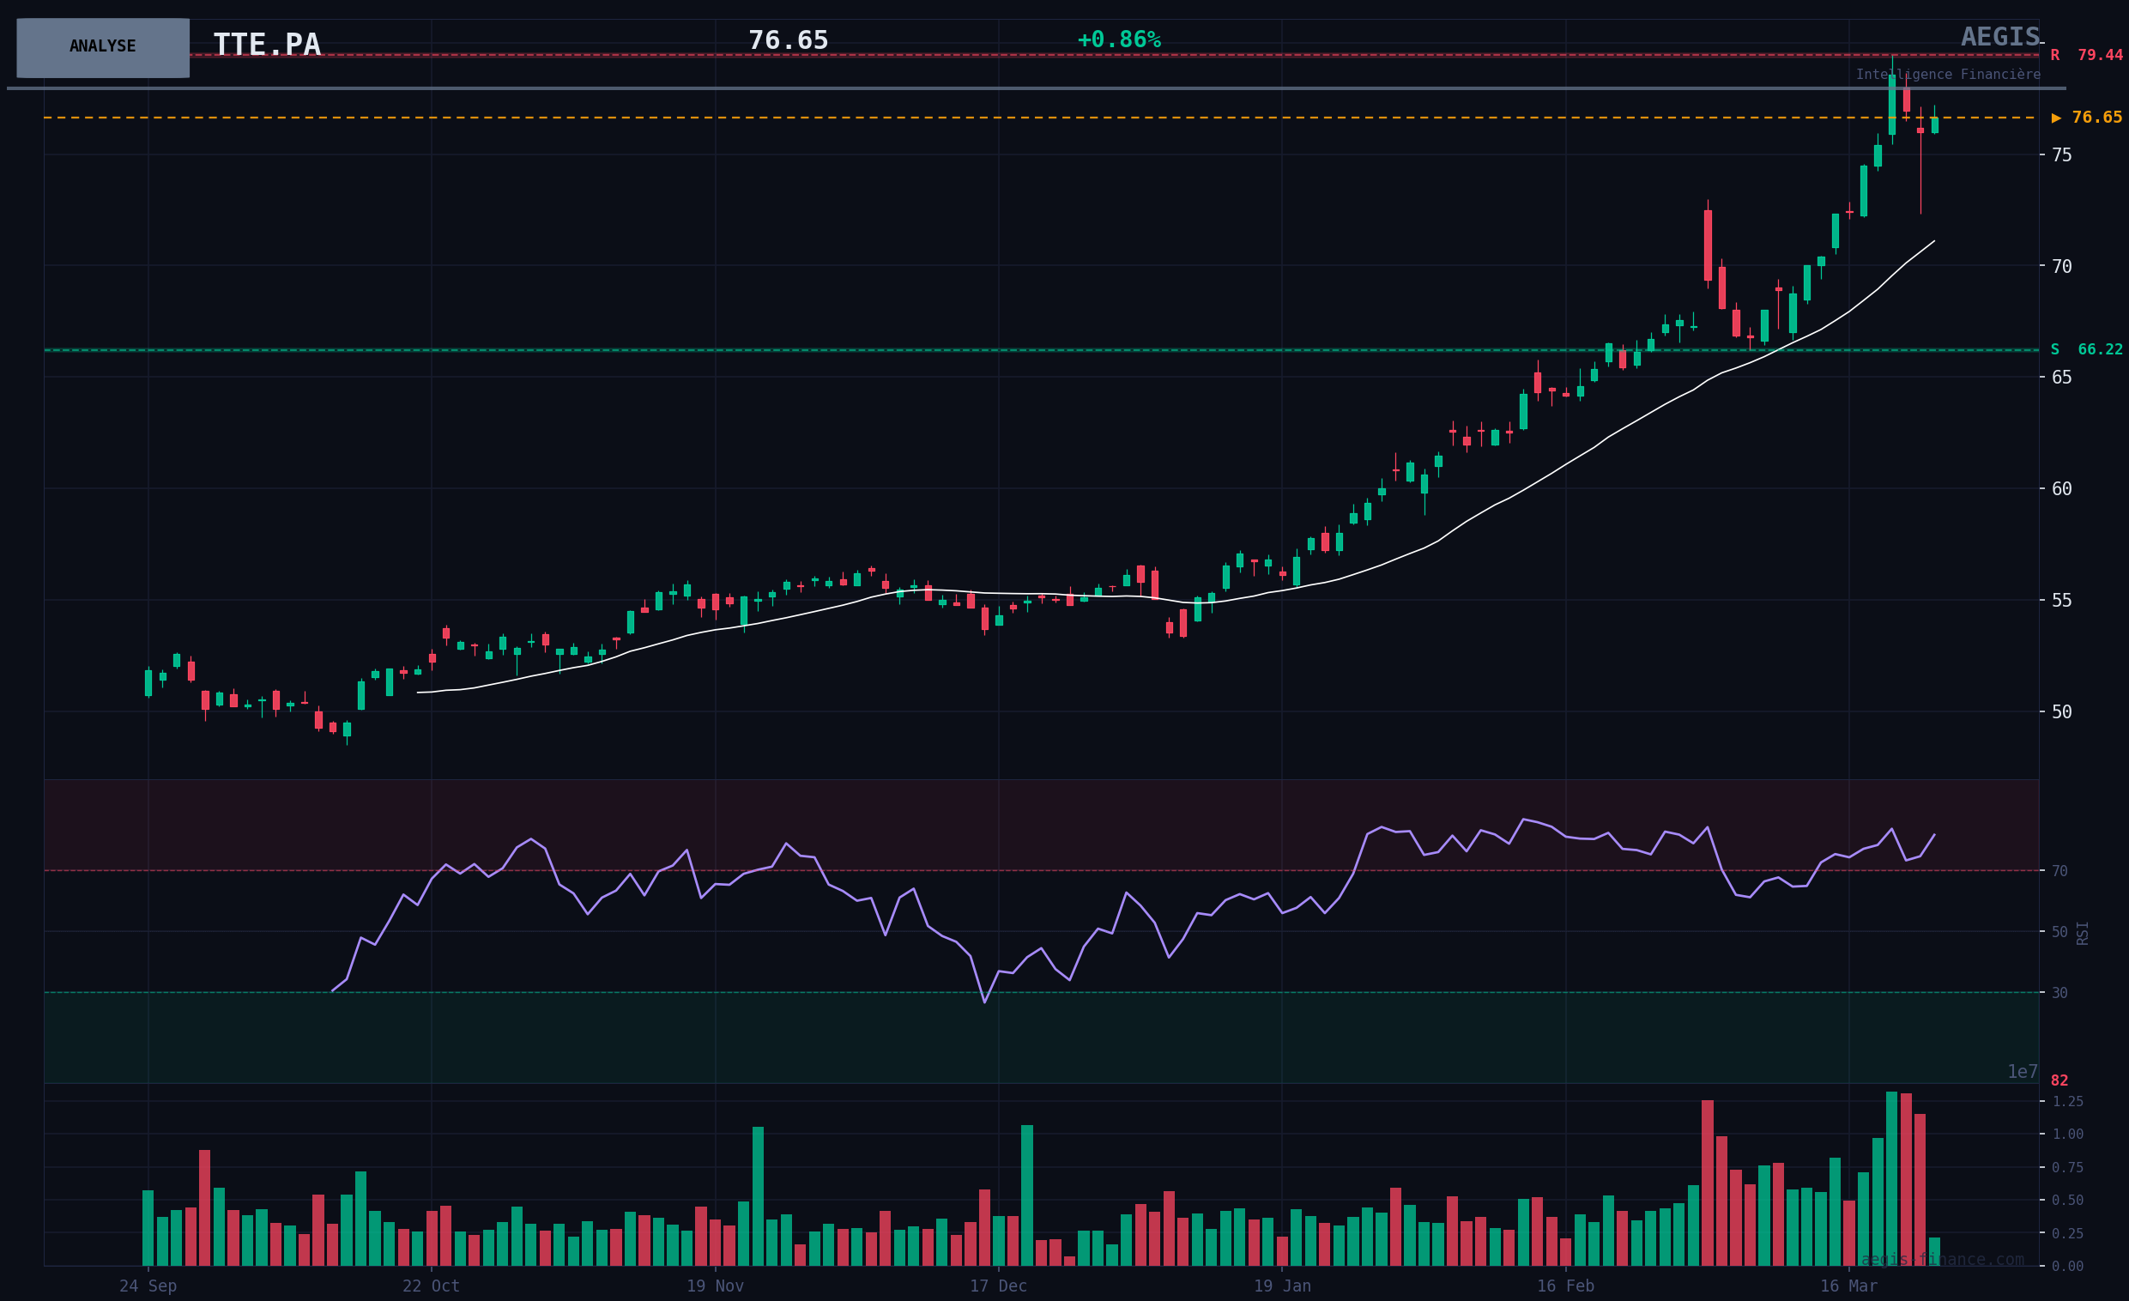
Task: Click the 1e7 volume scale label
Action: point(2022,1072)
